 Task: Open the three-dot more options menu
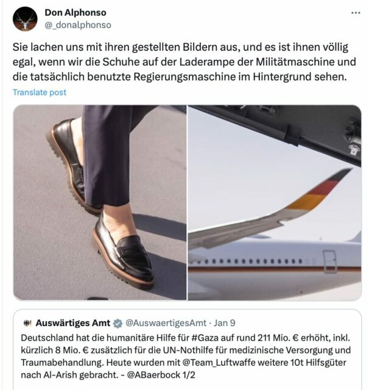click(356, 13)
